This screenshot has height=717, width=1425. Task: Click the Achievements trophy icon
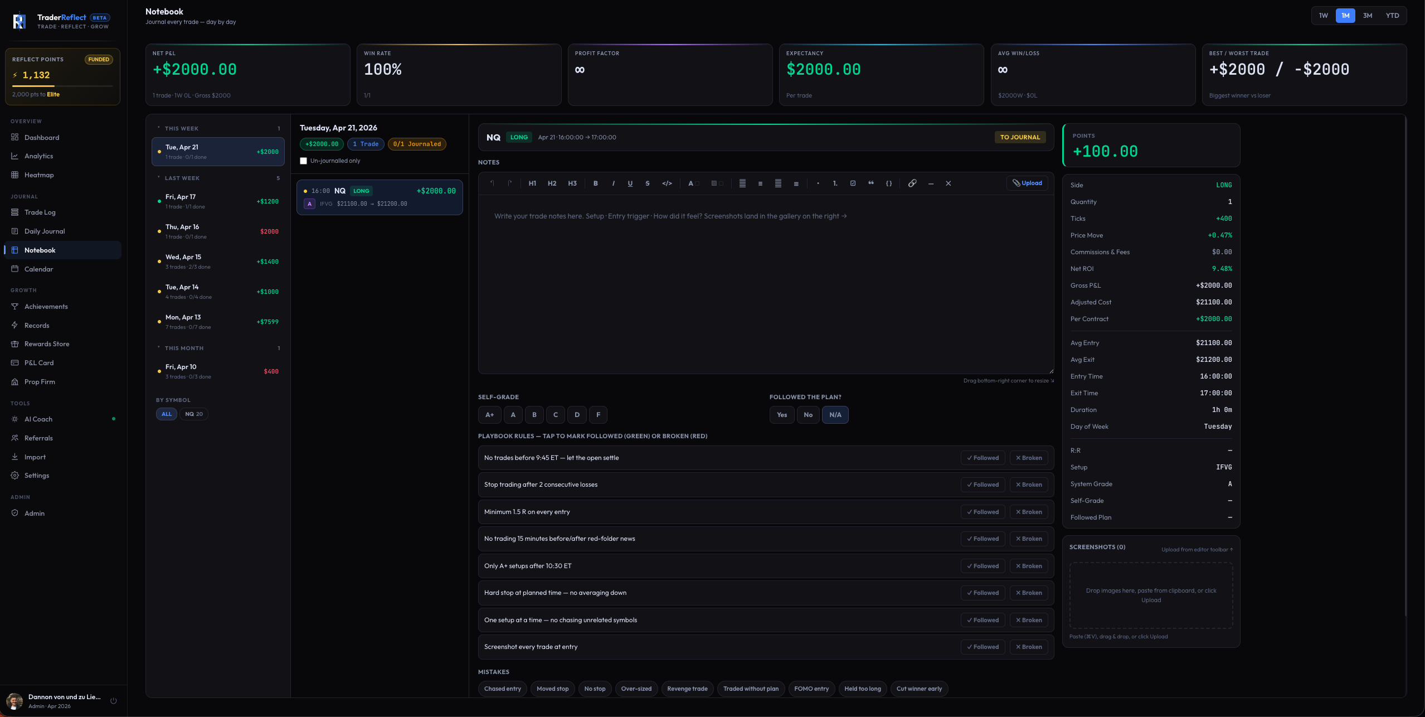point(15,307)
